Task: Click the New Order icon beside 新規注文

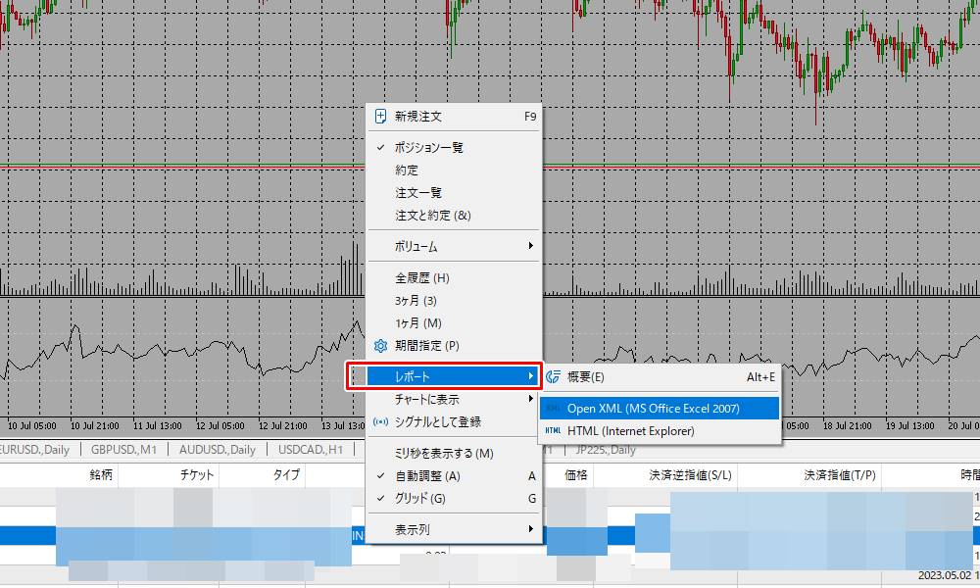Action: (x=378, y=116)
